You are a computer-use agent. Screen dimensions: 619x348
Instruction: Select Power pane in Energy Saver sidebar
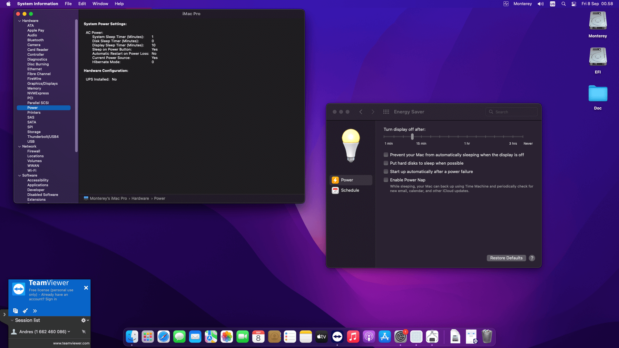click(351, 180)
